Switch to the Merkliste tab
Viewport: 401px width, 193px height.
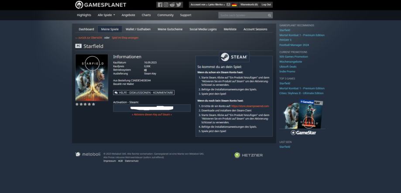coord(230,29)
